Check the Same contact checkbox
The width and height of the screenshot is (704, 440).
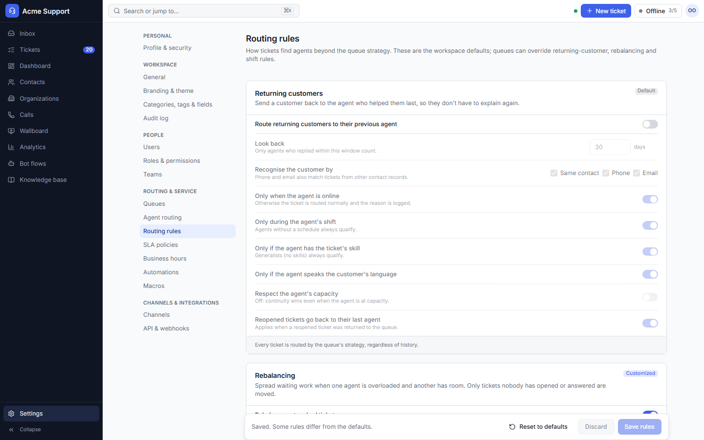click(x=554, y=173)
